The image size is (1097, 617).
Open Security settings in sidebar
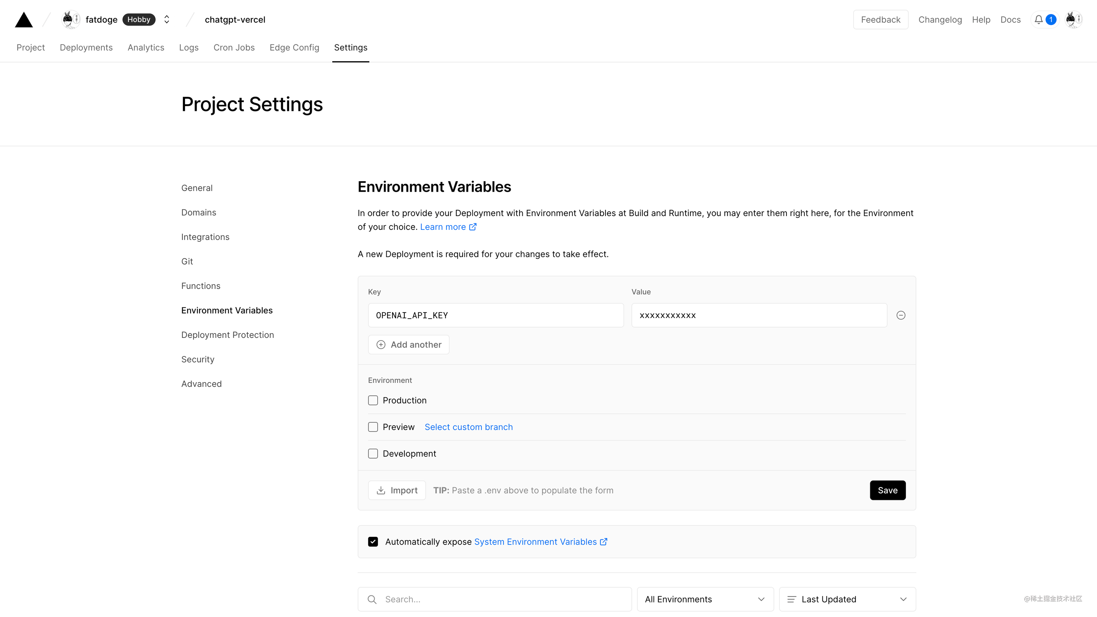tap(198, 359)
